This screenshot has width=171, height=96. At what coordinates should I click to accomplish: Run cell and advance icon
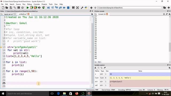point(36,8)
